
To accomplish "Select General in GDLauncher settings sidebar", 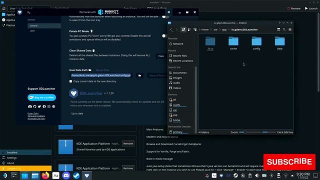I will 44,25.
